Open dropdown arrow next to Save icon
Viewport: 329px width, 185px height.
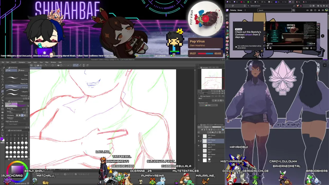43,65
